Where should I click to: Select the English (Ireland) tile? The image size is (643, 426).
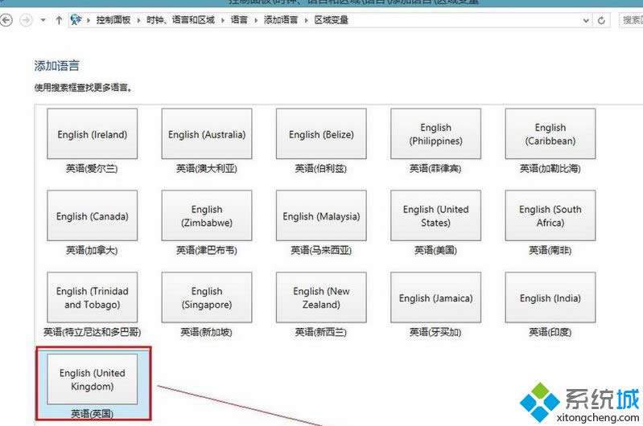click(x=92, y=134)
